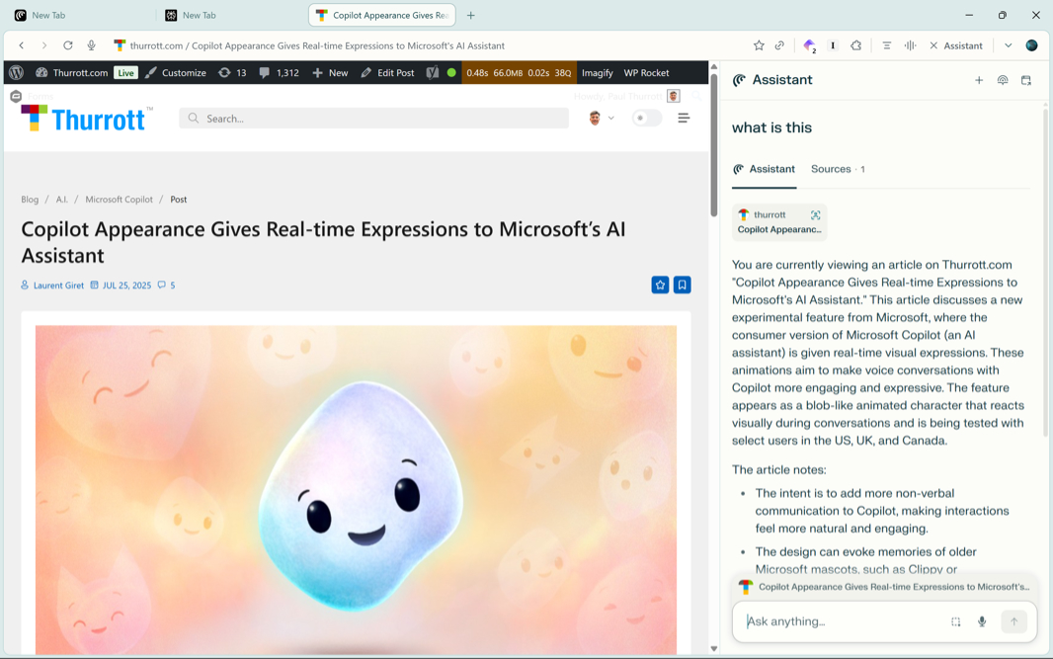The height and width of the screenshot is (659, 1053).
Task: Click the microphone icon beside reload
Action: click(x=91, y=45)
